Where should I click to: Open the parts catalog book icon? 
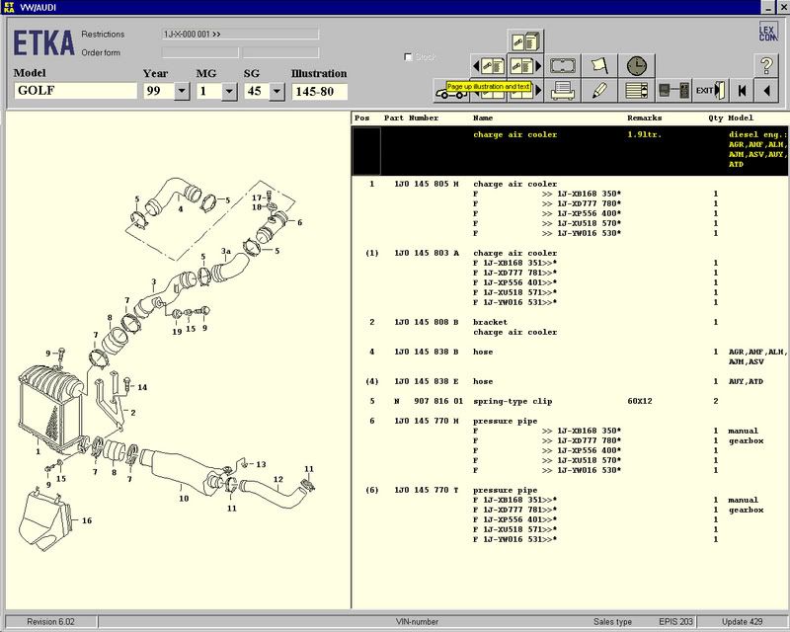pyautogui.click(x=525, y=41)
